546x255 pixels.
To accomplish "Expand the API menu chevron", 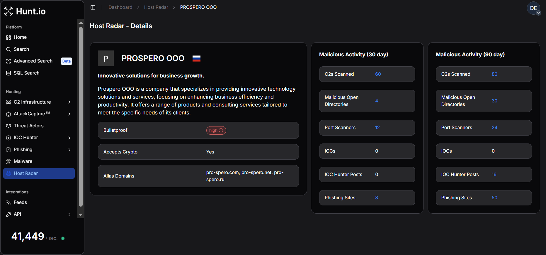I will pos(69,215).
